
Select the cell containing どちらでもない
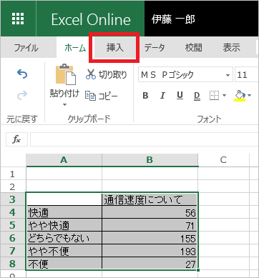[64, 238]
